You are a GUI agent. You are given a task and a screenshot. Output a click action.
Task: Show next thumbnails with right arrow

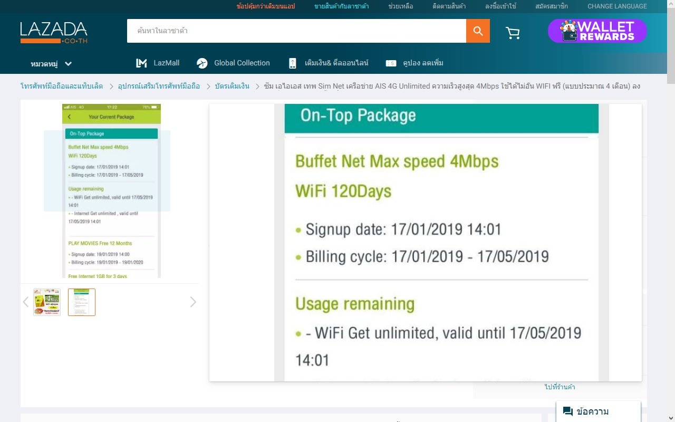[193, 302]
